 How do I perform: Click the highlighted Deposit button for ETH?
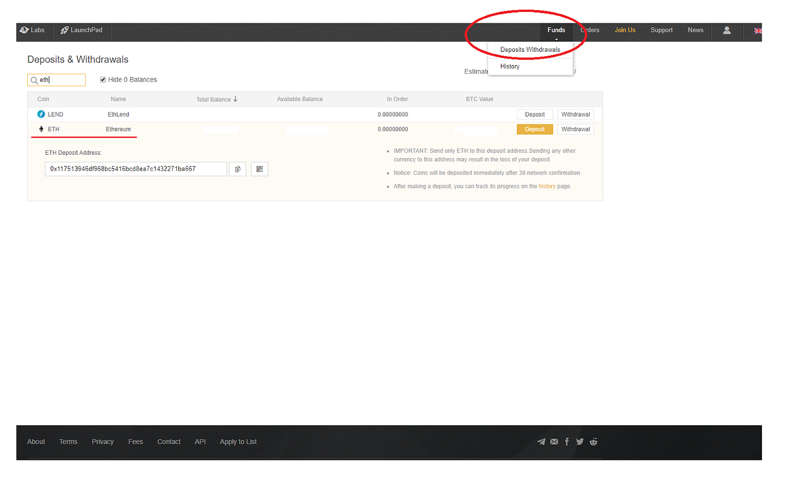click(534, 129)
